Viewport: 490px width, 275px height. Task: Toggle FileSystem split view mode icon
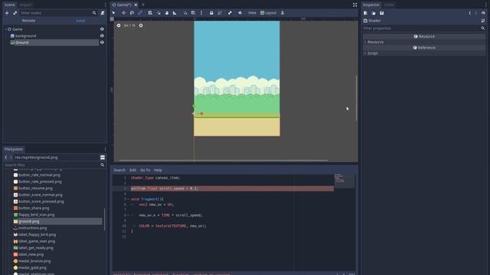pyautogui.click(x=103, y=157)
